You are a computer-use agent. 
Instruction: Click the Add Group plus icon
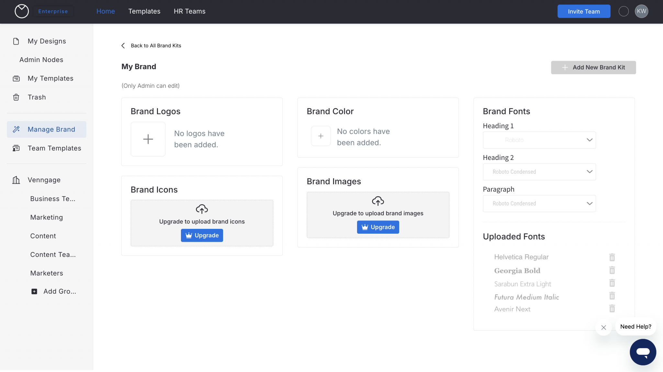click(x=34, y=291)
